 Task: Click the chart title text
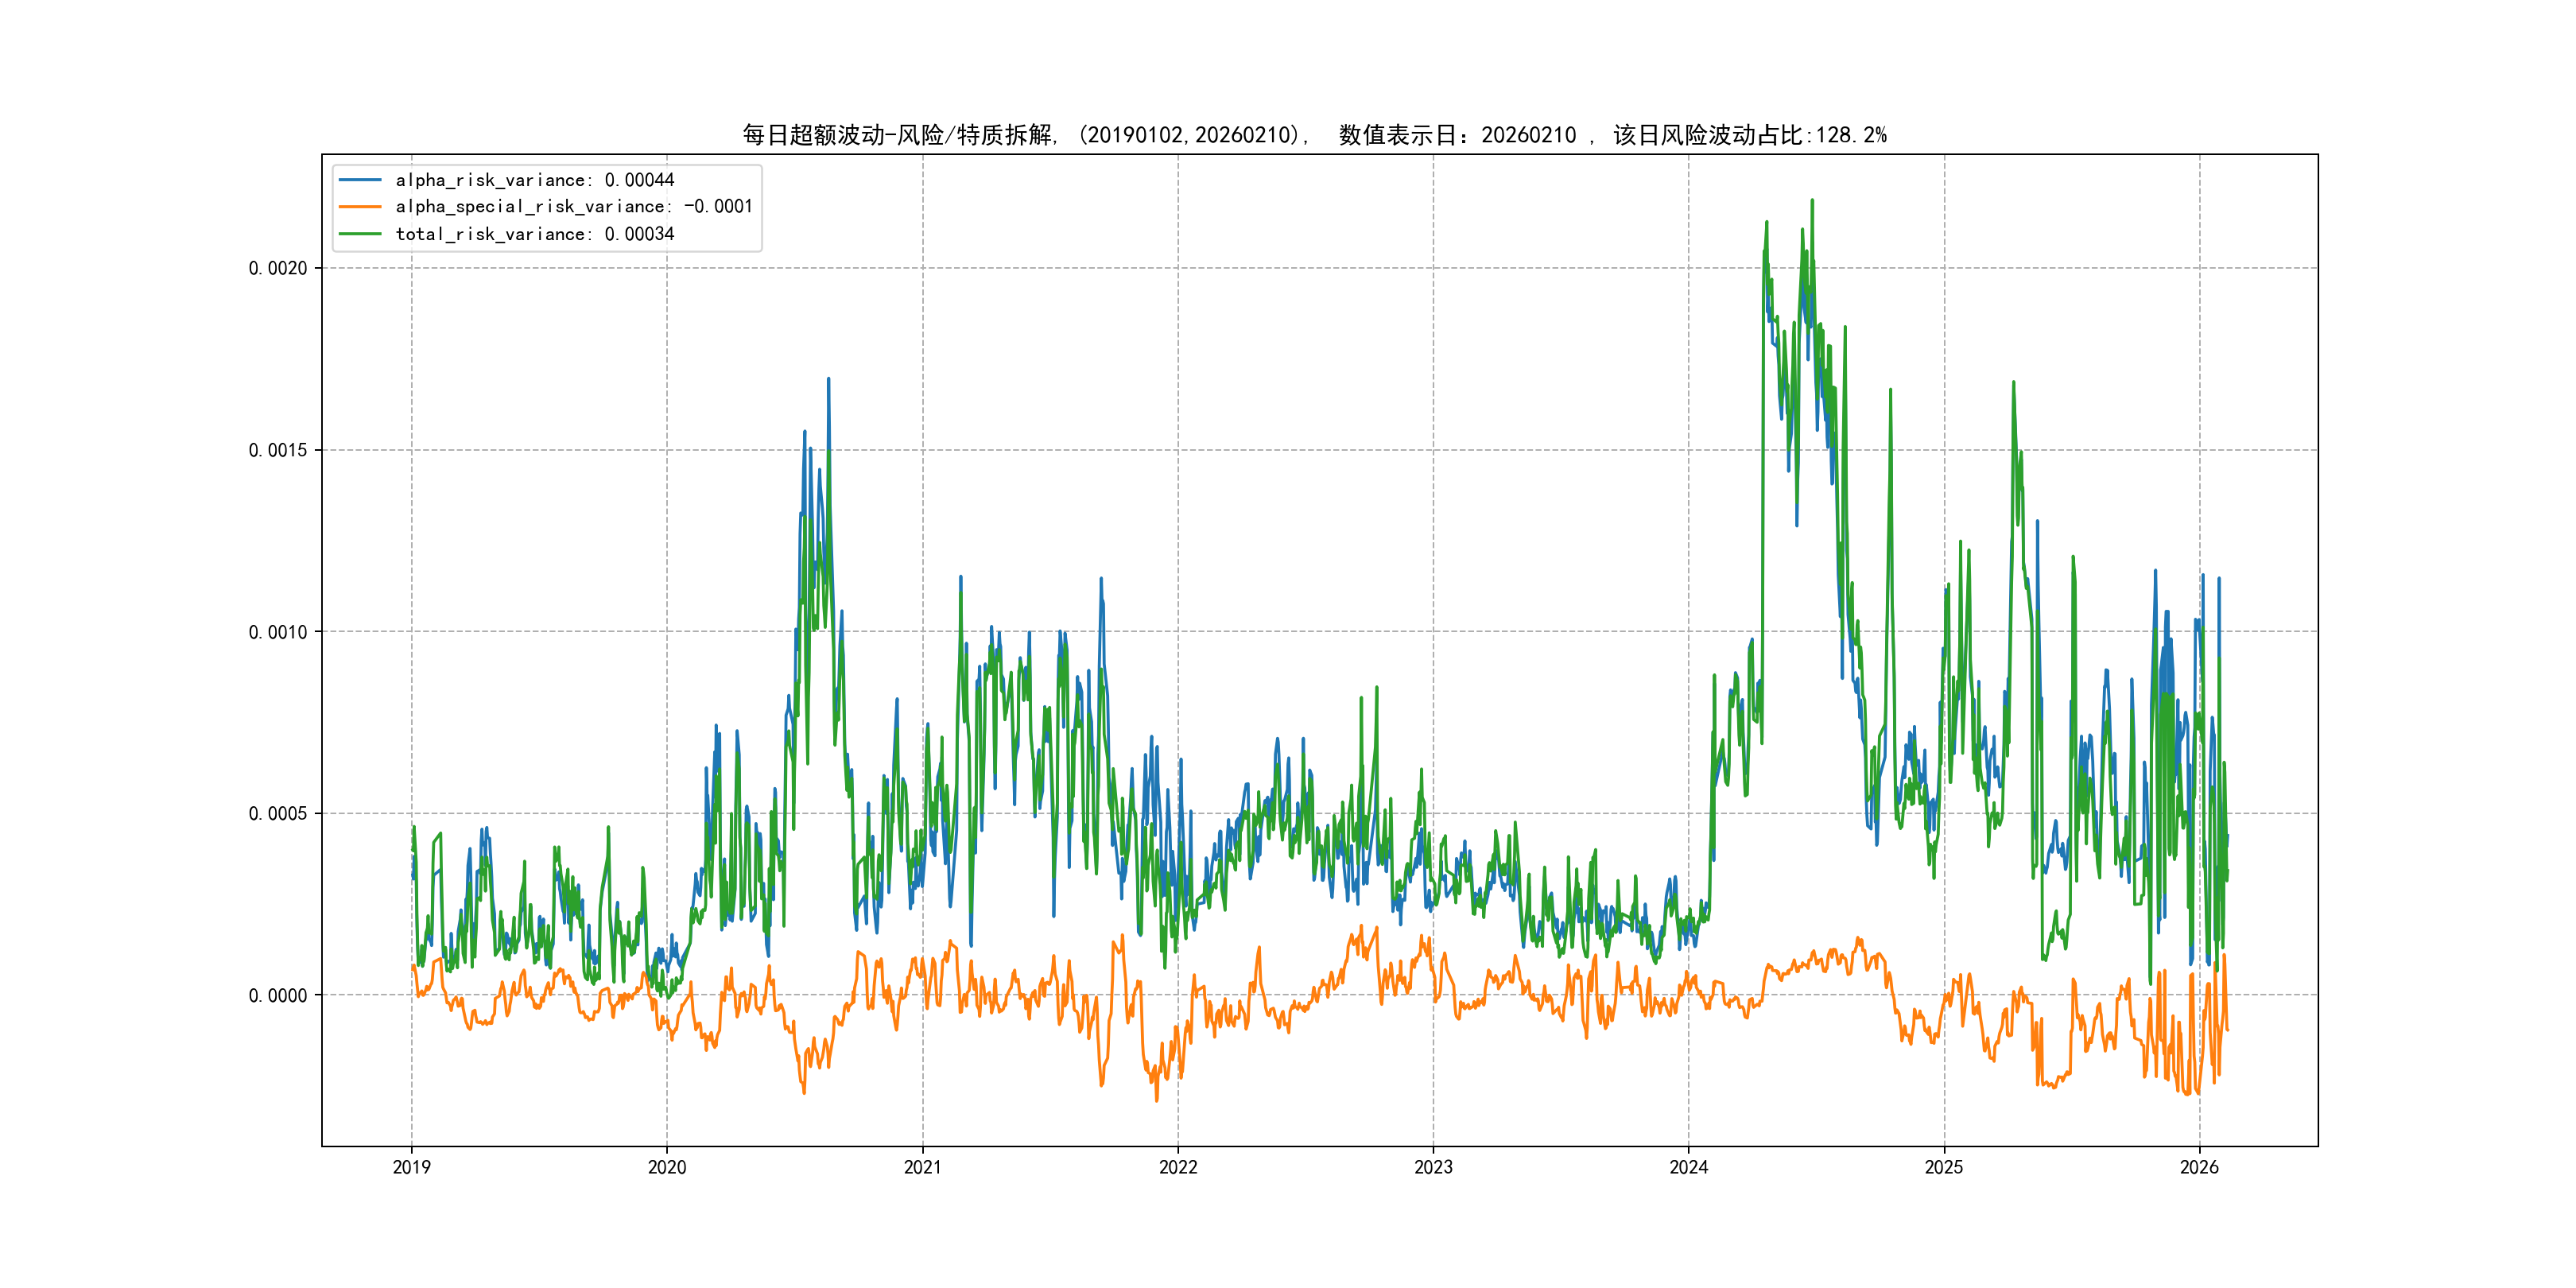(x=1314, y=135)
